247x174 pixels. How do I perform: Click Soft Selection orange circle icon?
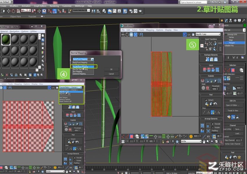pos(191,136)
